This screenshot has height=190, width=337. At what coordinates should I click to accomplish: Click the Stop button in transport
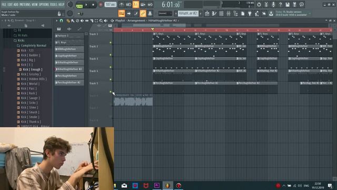point(93,5)
